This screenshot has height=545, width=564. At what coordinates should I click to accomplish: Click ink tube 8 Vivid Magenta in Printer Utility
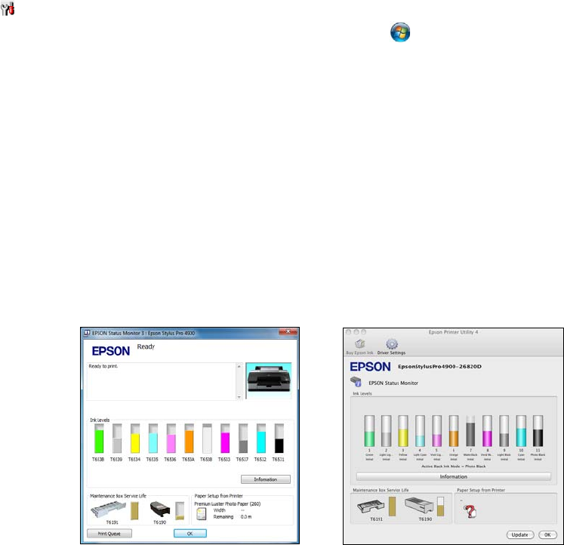tap(488, 431)
